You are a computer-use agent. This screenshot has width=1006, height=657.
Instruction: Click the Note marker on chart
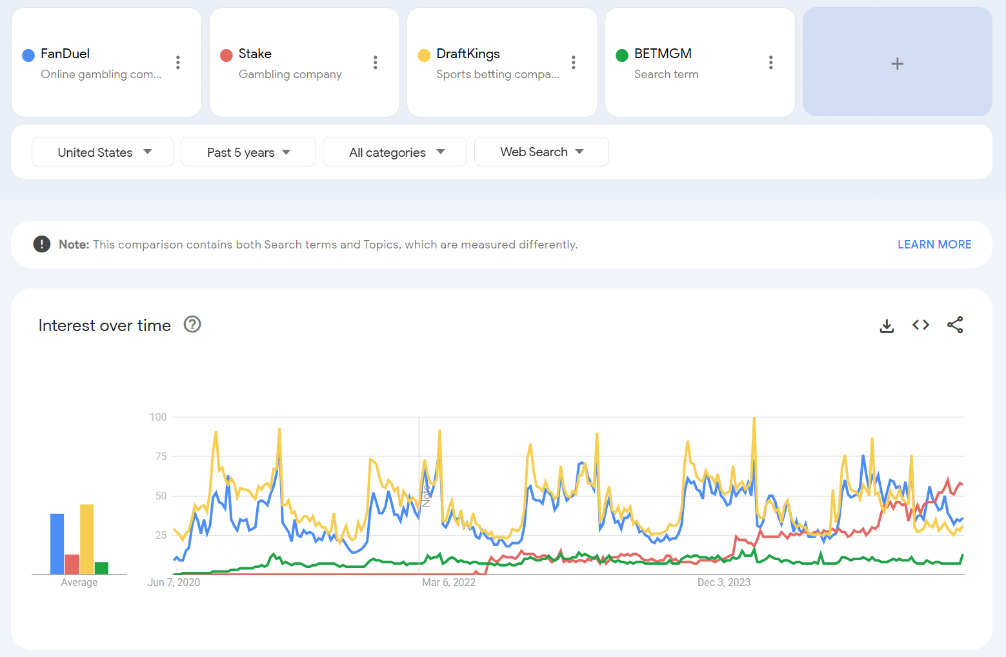tap(426, 497)
